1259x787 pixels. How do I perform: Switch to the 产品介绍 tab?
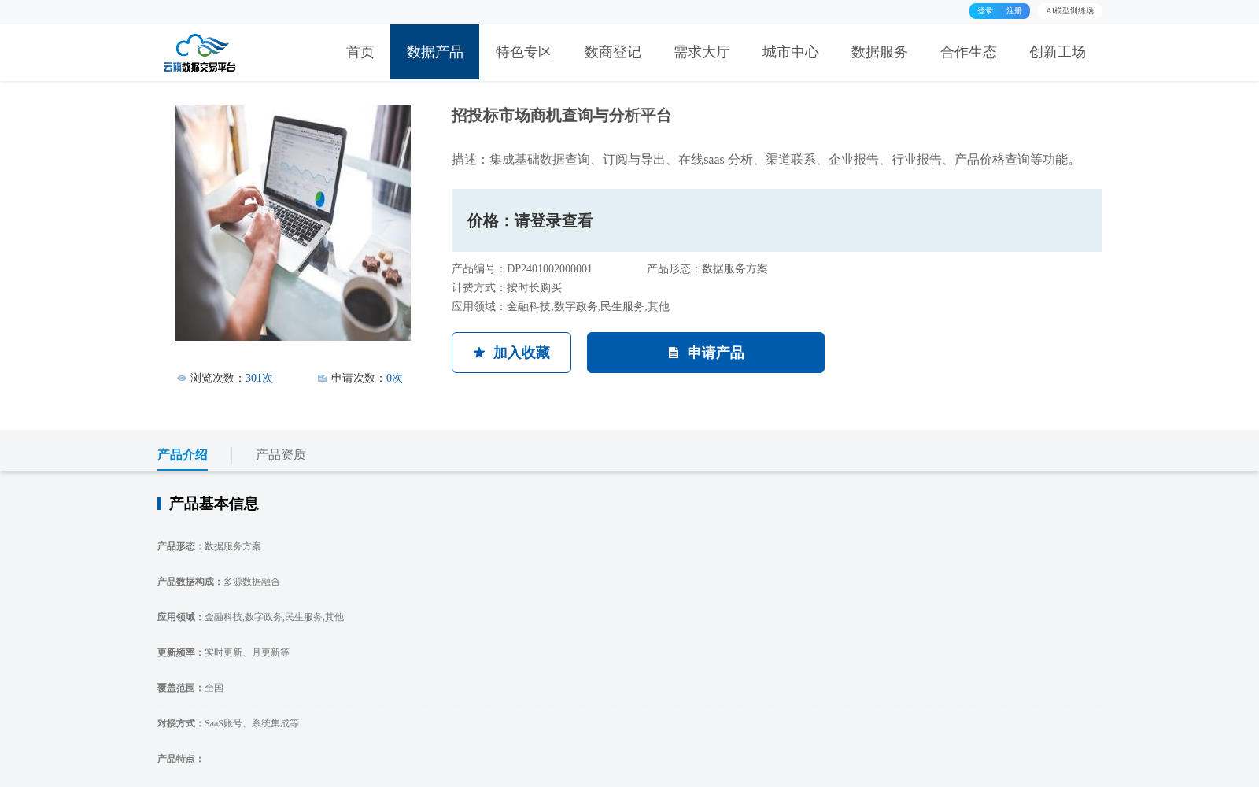coord(183,455)
